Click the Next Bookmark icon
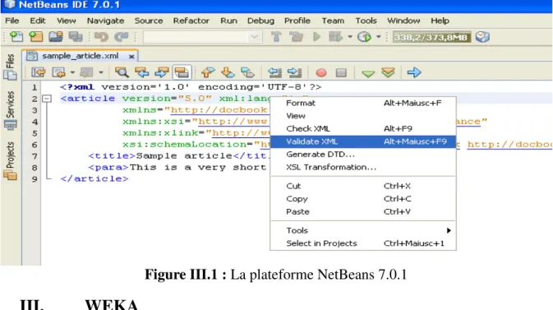This screenshot has width=553, height=310. [228, 72]
